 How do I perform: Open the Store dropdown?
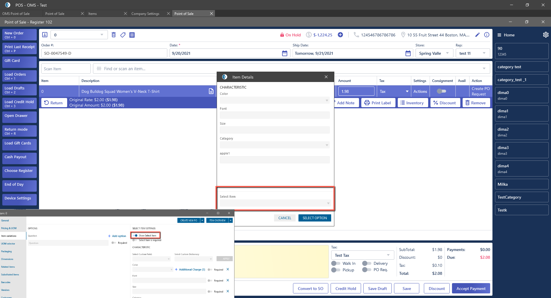point(447,53)
